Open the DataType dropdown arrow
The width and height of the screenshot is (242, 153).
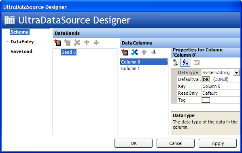(x=236, y=72)
